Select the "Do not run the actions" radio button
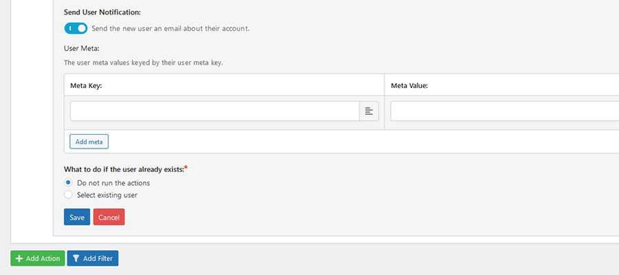The width and height of the screenshot is (619, 275). point(68,183)
